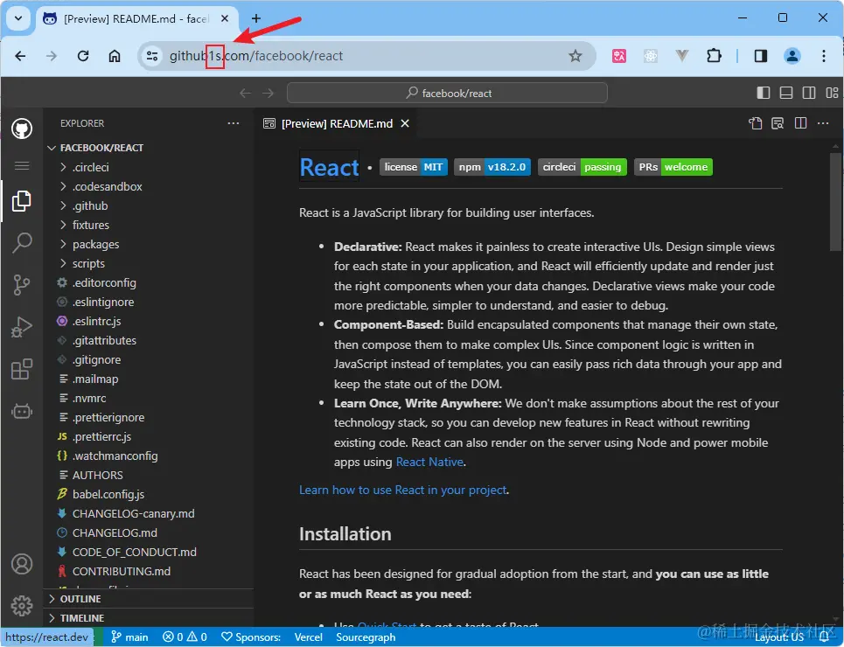
Task: Click the preview-and-search icon beside Show Source
Action: pos(778,123)
